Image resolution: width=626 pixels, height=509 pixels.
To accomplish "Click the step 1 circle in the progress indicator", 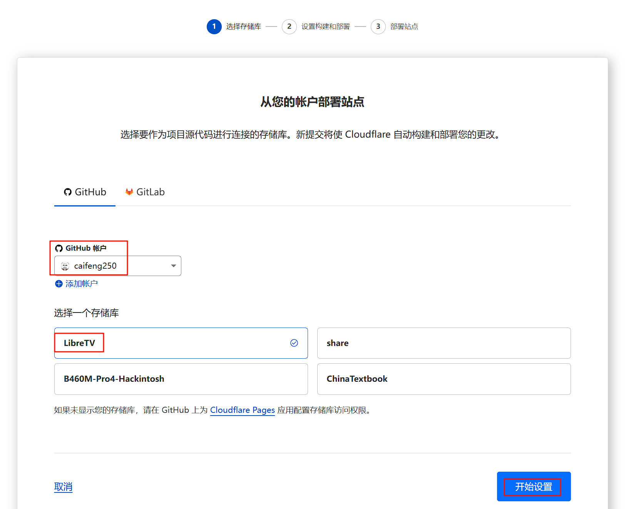I will pos(214,27).
